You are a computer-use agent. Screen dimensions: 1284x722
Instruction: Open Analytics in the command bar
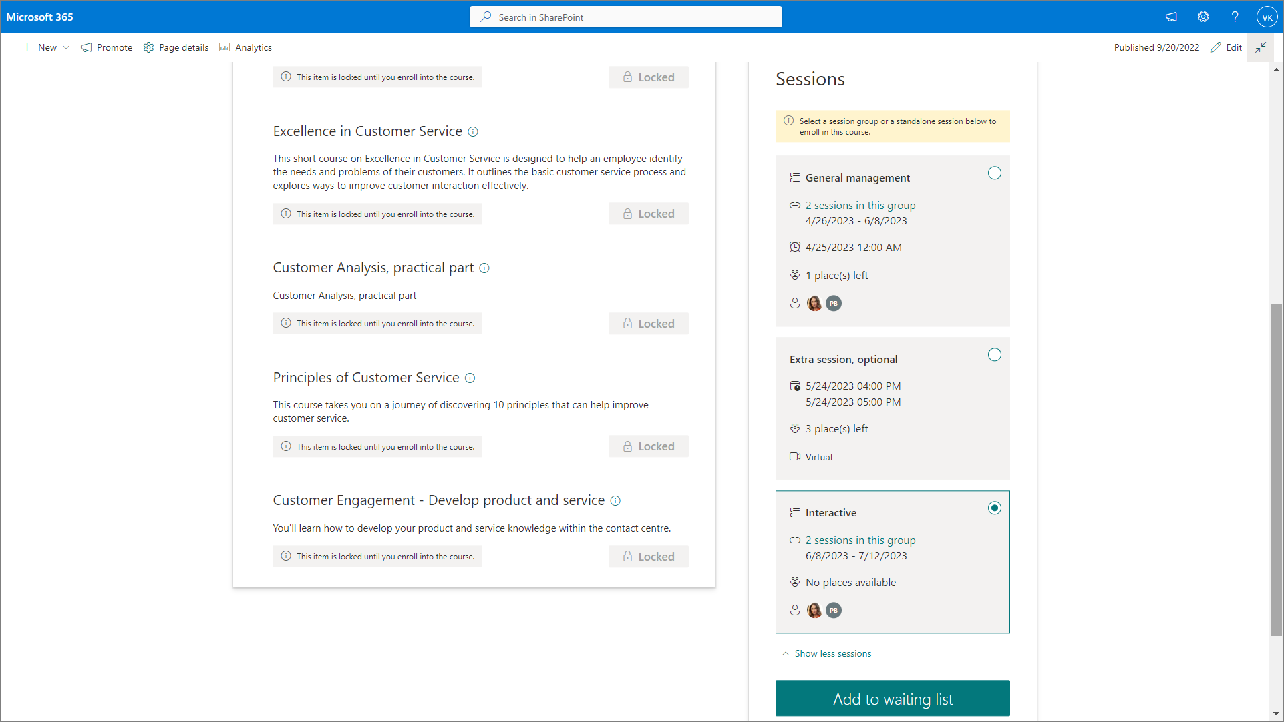point(246,48)
